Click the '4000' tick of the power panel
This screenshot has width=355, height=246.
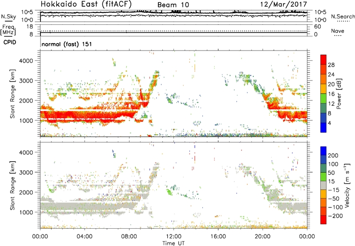[26, 61]
